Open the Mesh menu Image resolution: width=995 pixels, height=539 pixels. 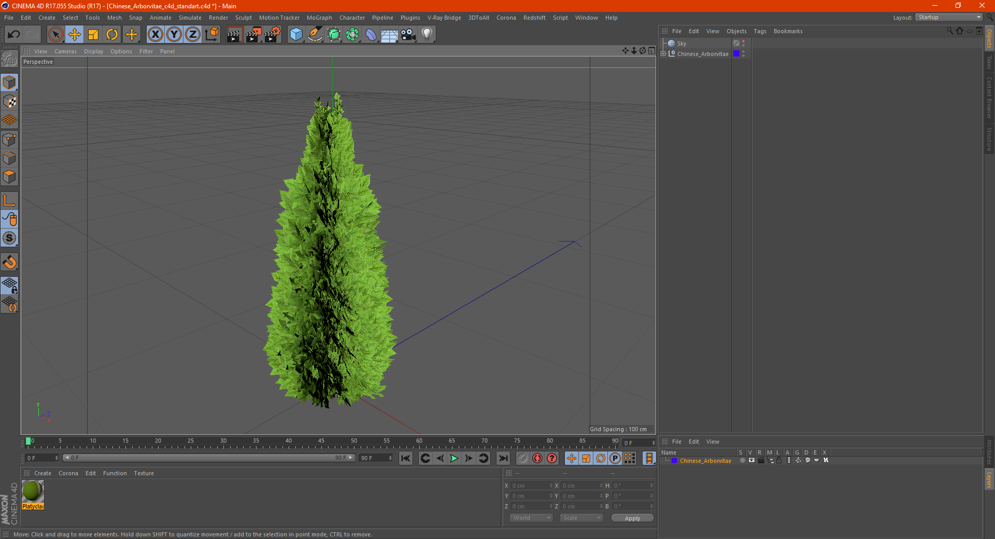tap(114, 18)
